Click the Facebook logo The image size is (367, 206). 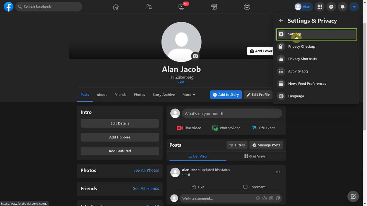point(8,7)
